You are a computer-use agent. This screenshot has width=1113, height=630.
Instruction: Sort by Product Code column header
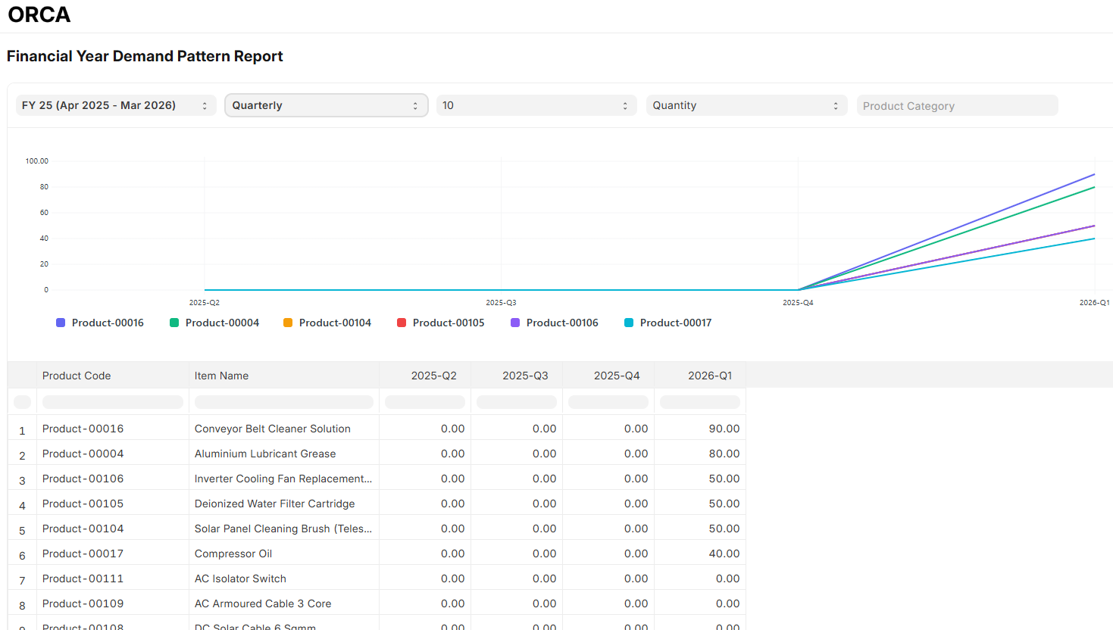(x=77, y=376)
